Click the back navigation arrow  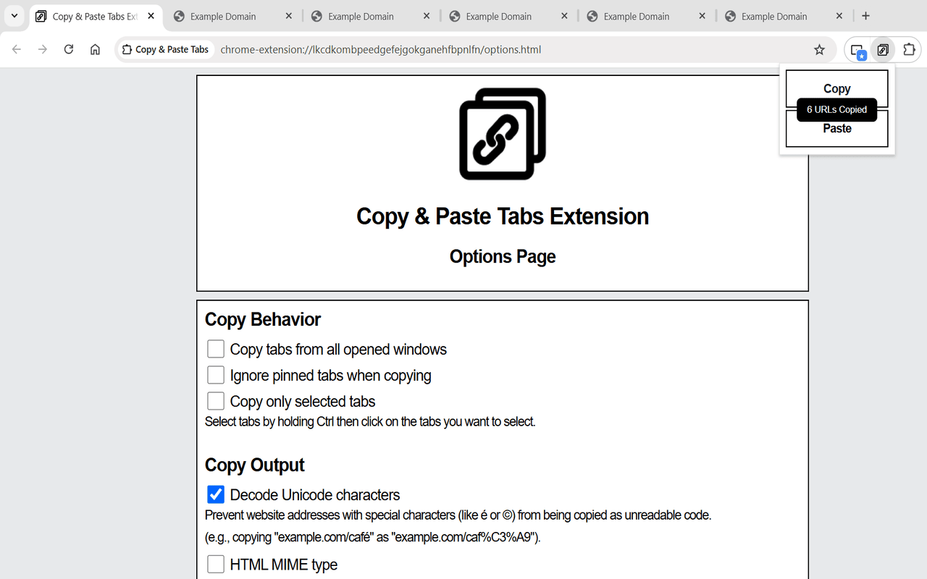pos(16,50)
